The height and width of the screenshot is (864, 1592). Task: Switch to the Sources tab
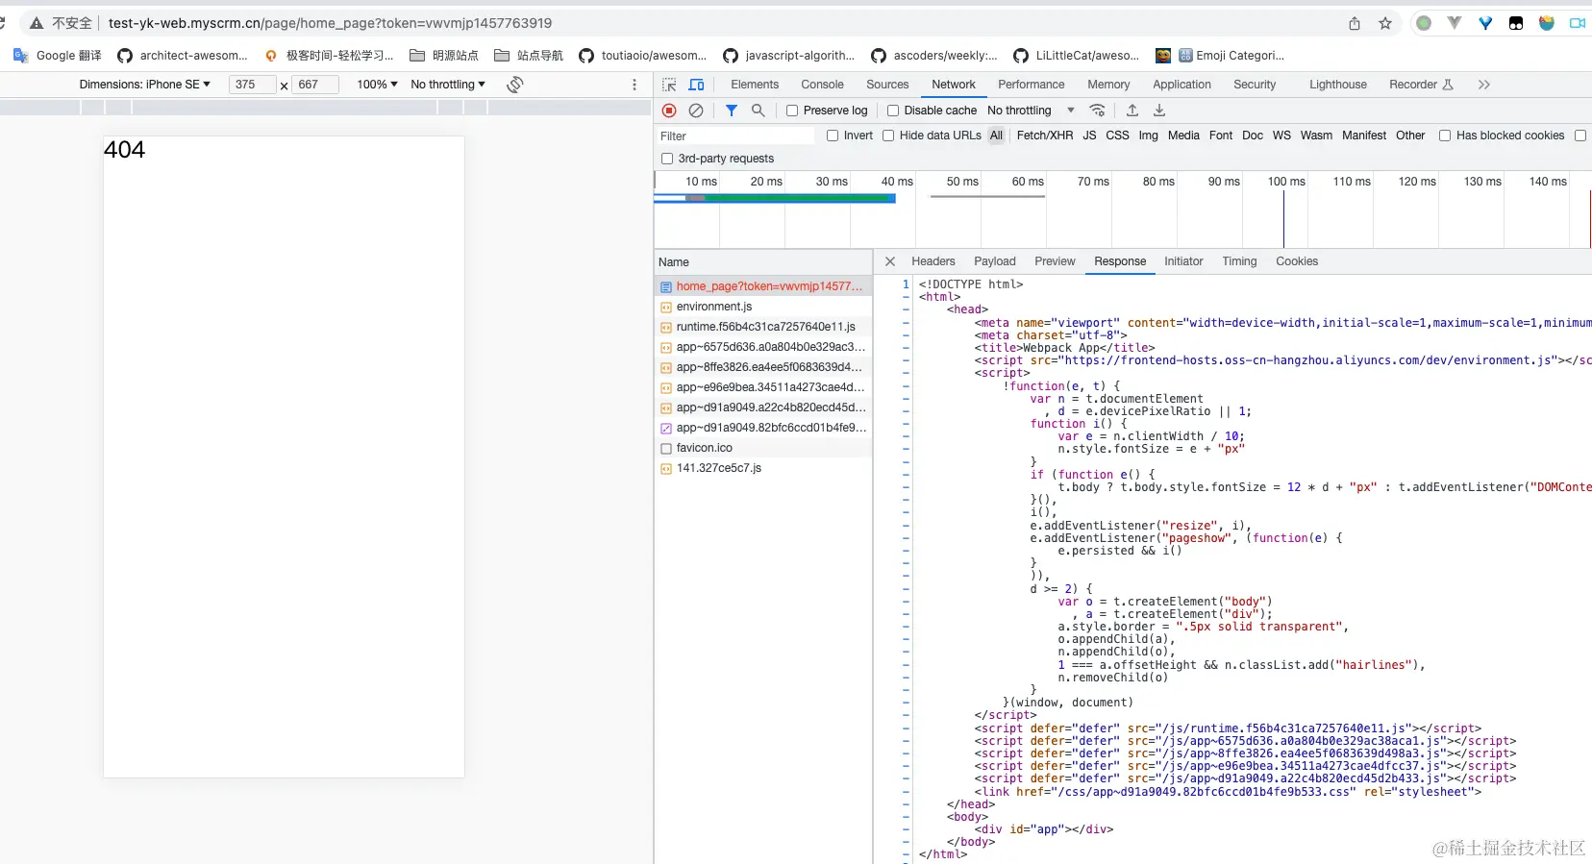coord(887,85)
